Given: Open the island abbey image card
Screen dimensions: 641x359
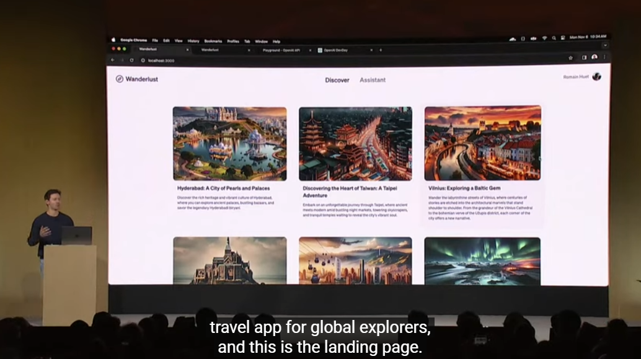Looking at the screenshot, I should point(230,260).
